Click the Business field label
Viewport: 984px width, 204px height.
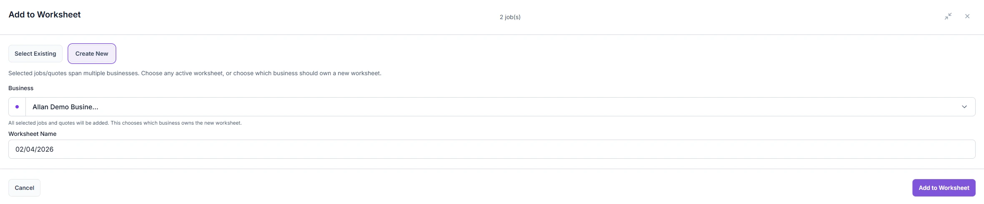point(21,88)
